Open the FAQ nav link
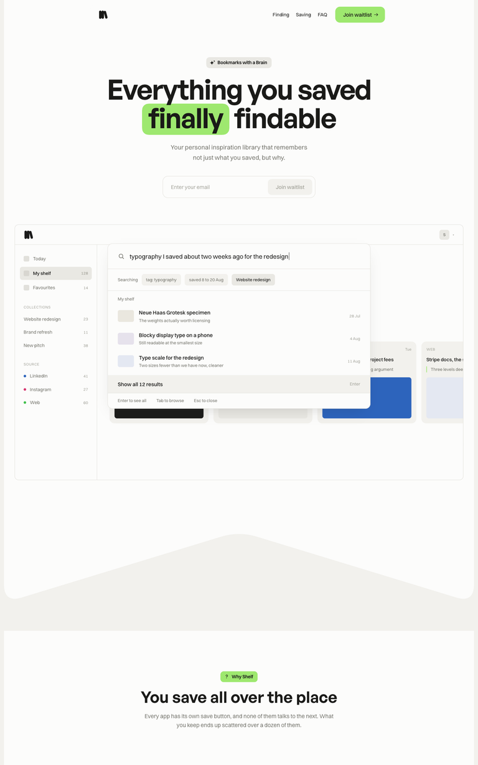Image resolution: width=478 pixels, height=765 pixels. 322,14
